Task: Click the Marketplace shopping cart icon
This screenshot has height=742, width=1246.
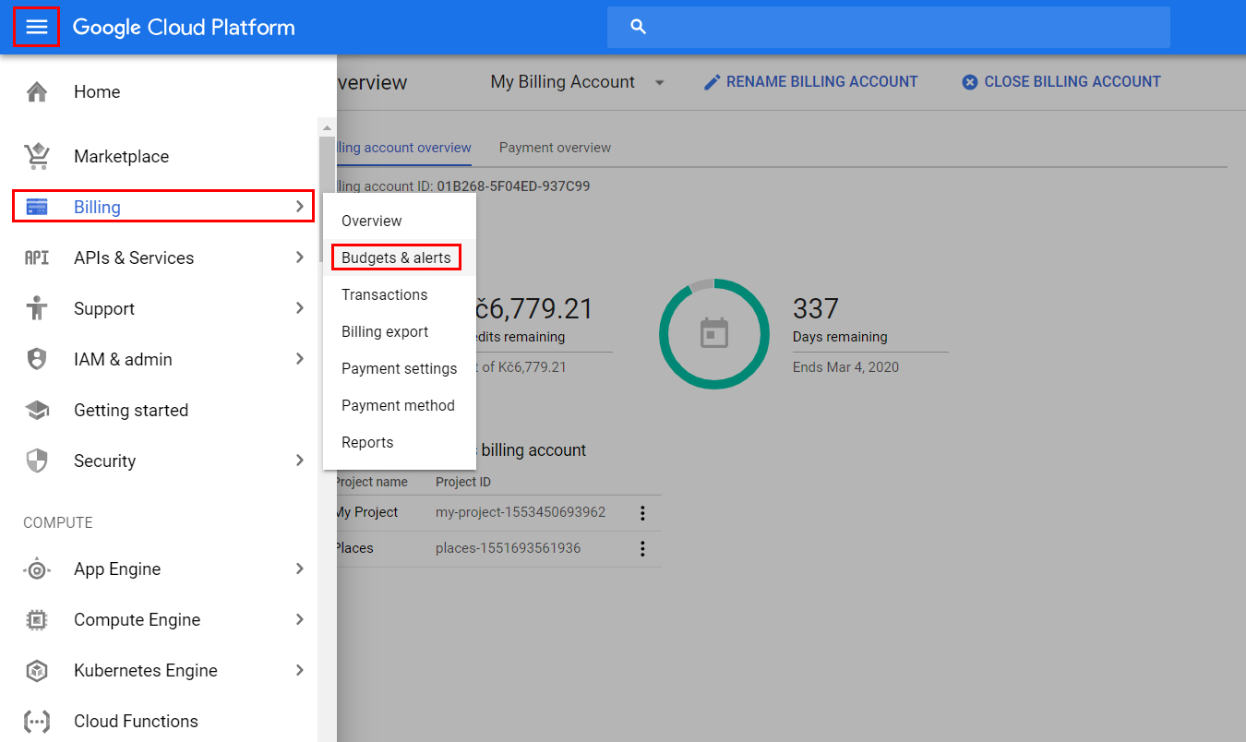Action: click(x=37, y=156)
